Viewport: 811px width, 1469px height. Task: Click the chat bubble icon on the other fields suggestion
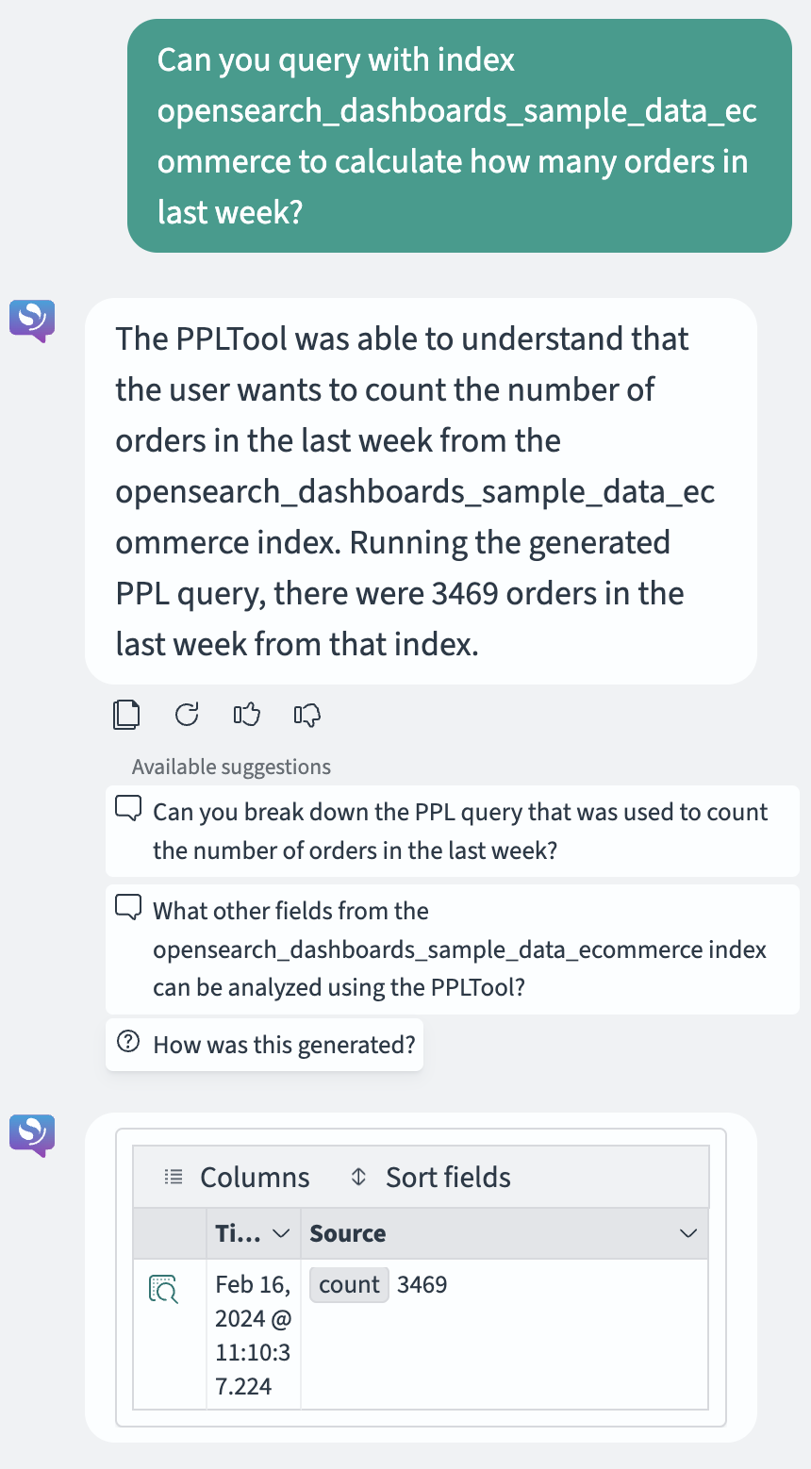point(128,907)
